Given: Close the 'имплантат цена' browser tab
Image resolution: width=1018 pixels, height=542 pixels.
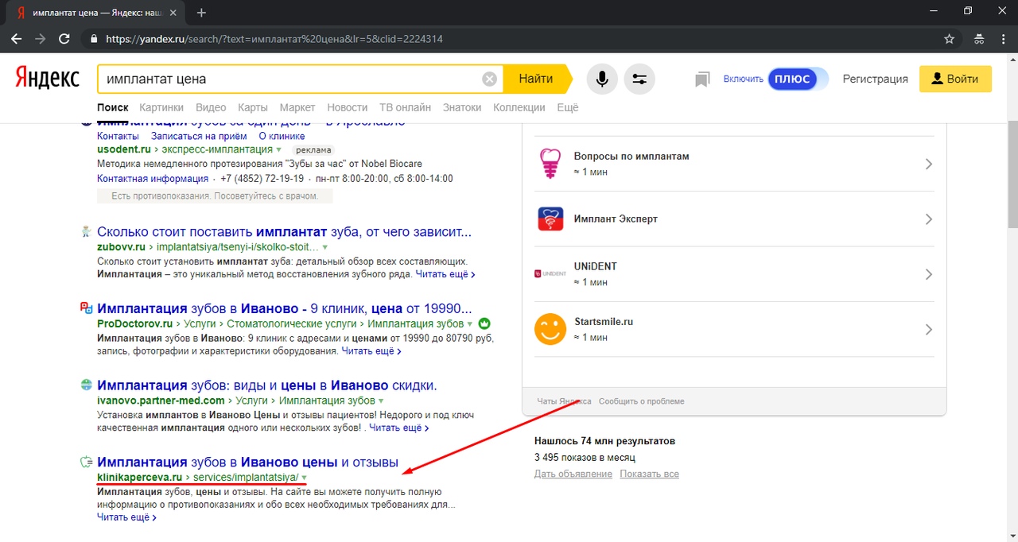Looking at the screenshot, I should pos(173,13).
